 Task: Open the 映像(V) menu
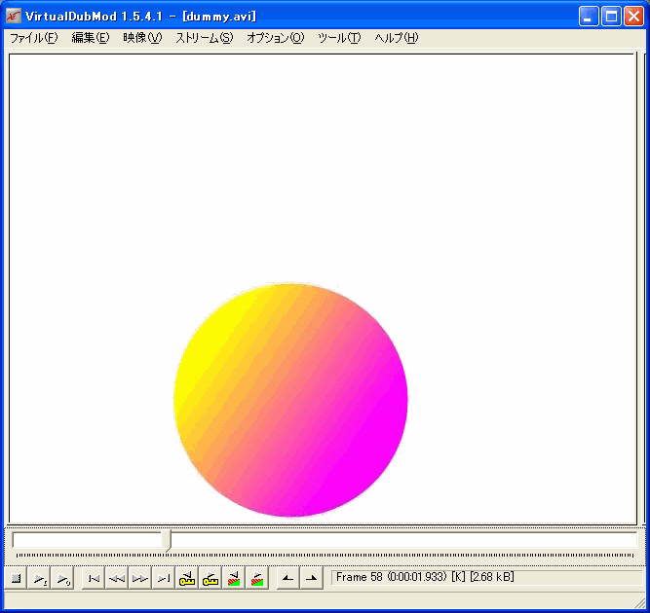tap(142, 38)
